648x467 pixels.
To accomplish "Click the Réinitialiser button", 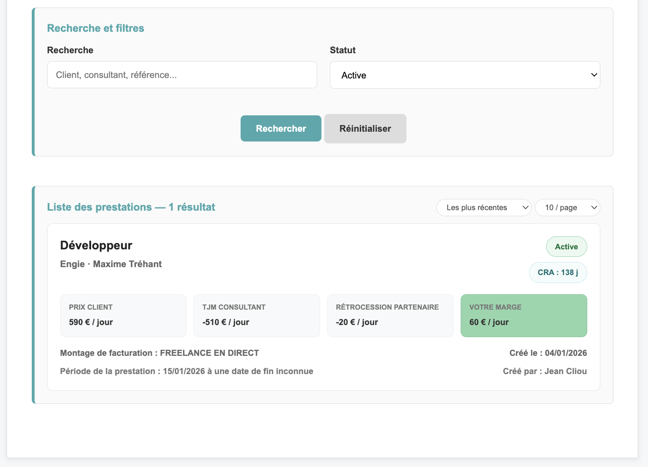I will (365, 128).
